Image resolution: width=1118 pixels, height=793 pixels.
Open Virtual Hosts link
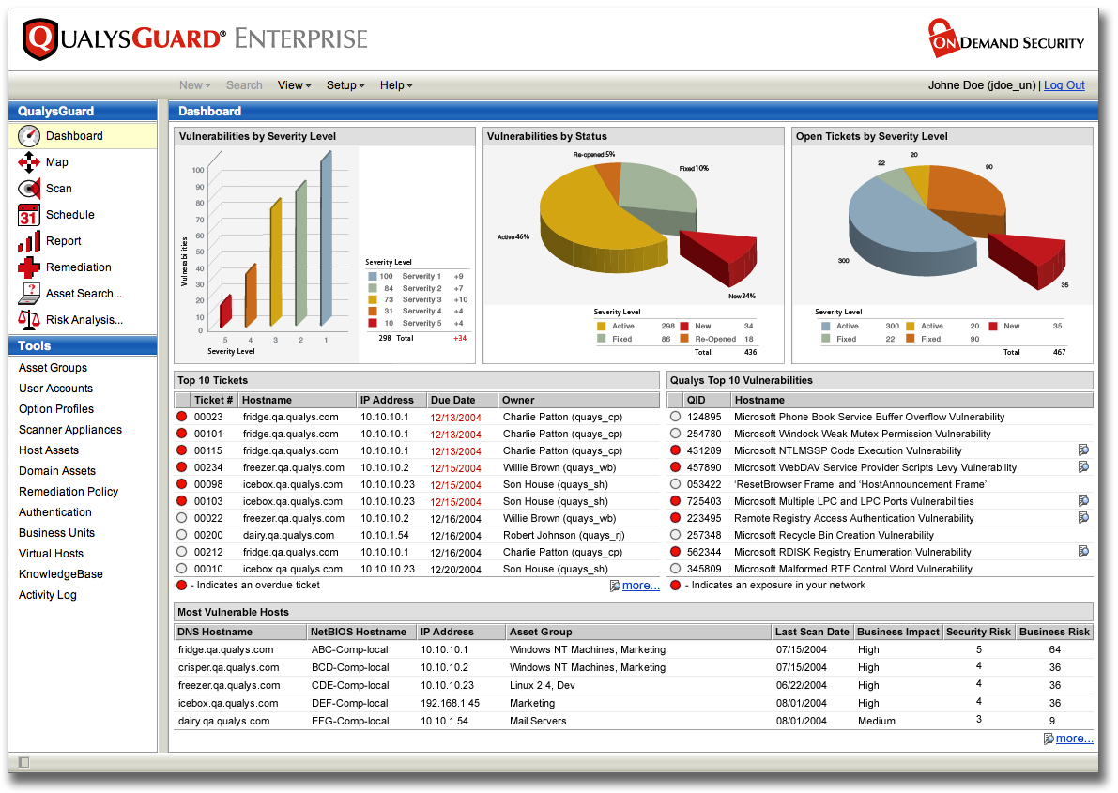pos(51,554)
